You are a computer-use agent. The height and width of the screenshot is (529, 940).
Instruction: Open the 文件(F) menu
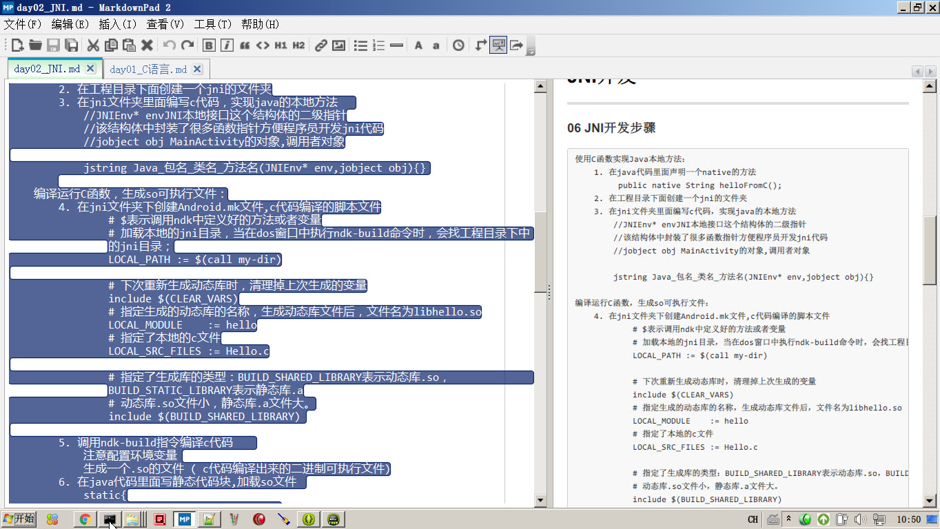point(23,24)
